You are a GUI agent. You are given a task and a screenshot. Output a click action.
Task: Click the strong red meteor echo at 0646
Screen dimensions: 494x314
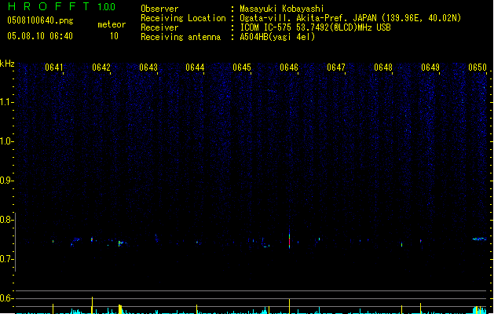289,240
